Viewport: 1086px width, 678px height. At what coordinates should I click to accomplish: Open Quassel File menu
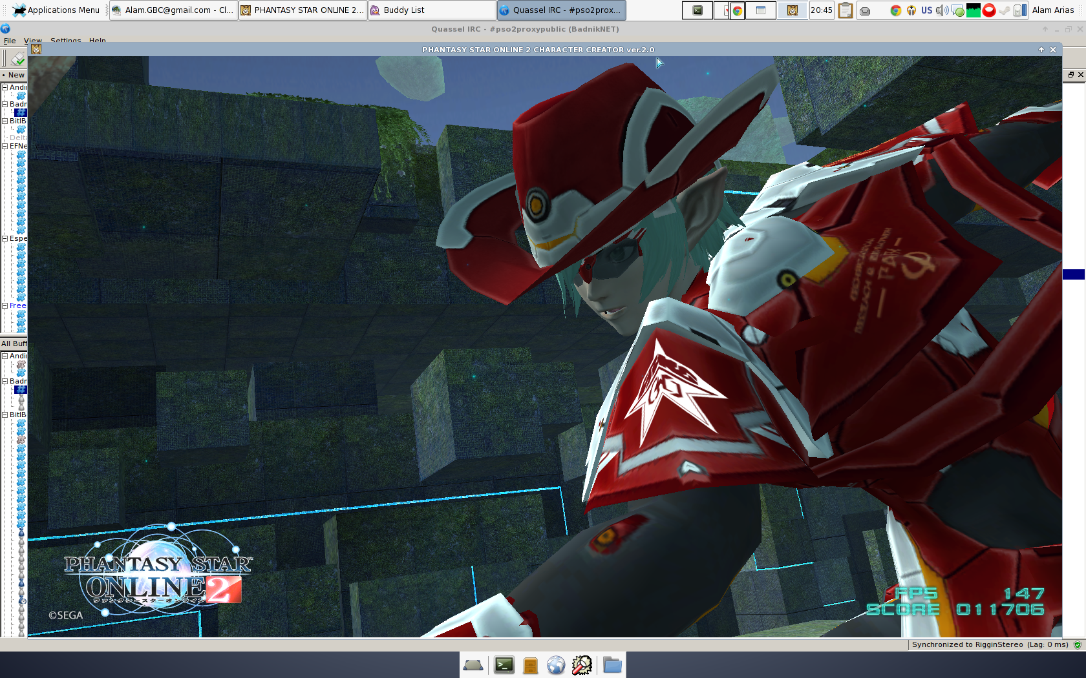coord(10,40)
